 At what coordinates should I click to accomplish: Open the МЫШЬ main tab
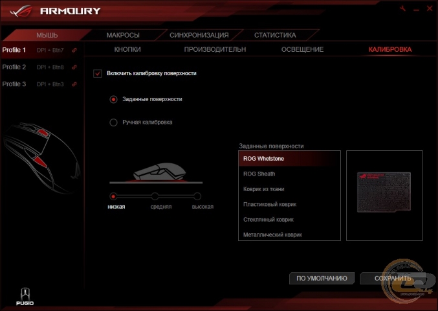pyautogui.click(x=47, y=35)
